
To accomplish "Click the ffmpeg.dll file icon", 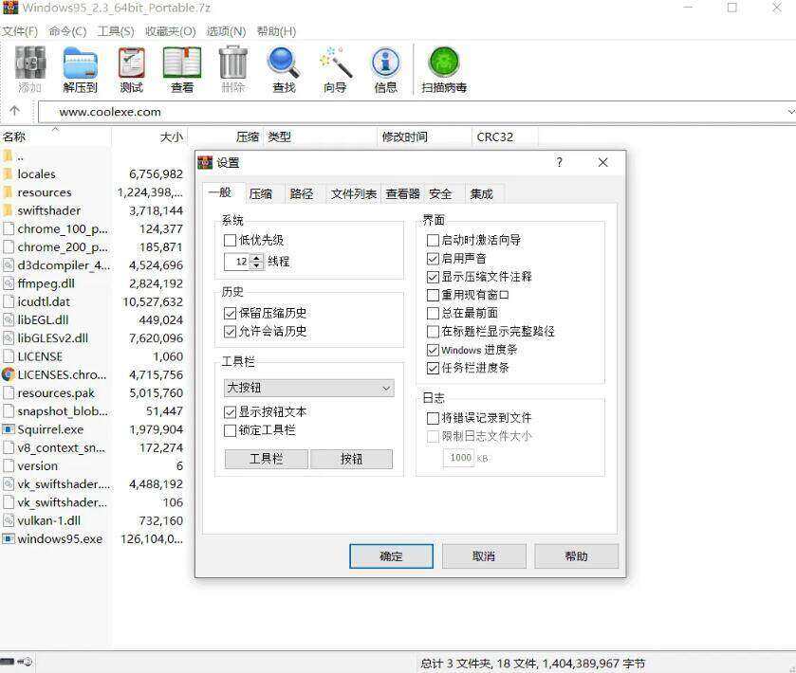I will click(x=9, y=283).
